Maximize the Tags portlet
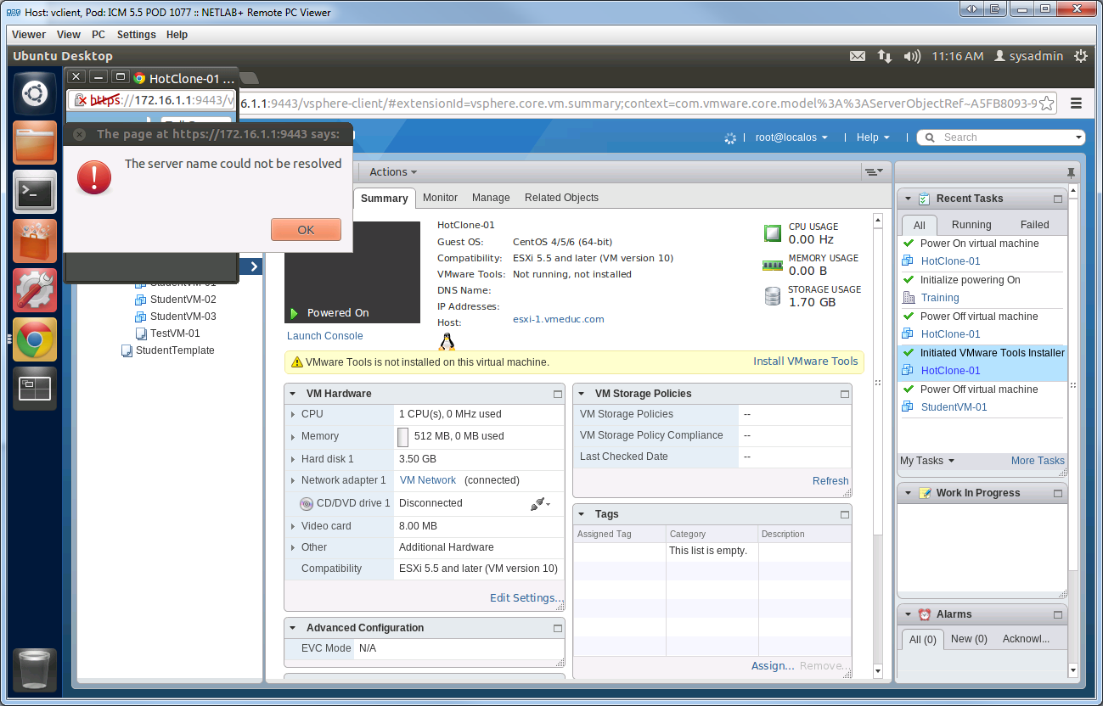Image resolution: width=1103 pixels, height=706 pixels. click(x=845, y=514)
